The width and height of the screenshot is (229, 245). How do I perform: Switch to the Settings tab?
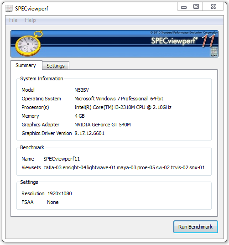click(56, 66)
